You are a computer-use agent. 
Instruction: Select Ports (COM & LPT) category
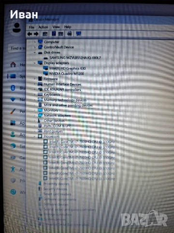[58, 126]
